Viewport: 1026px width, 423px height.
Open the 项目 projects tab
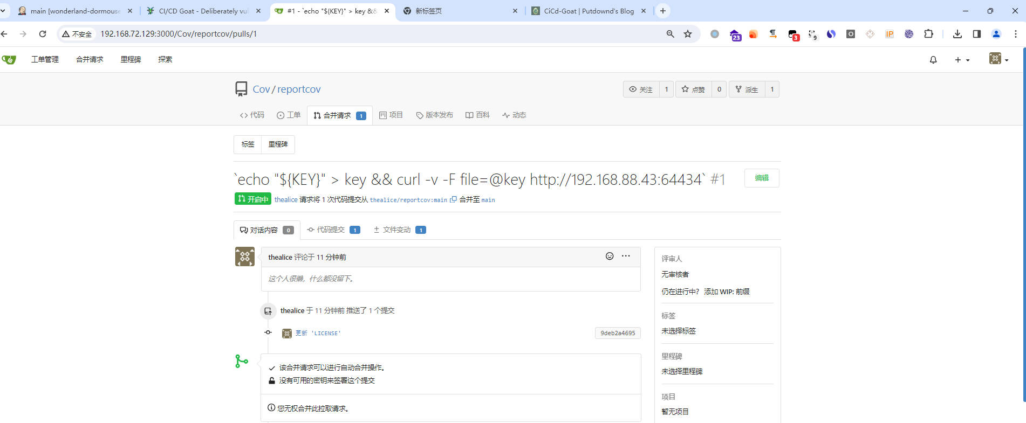(x=391, y=115)
